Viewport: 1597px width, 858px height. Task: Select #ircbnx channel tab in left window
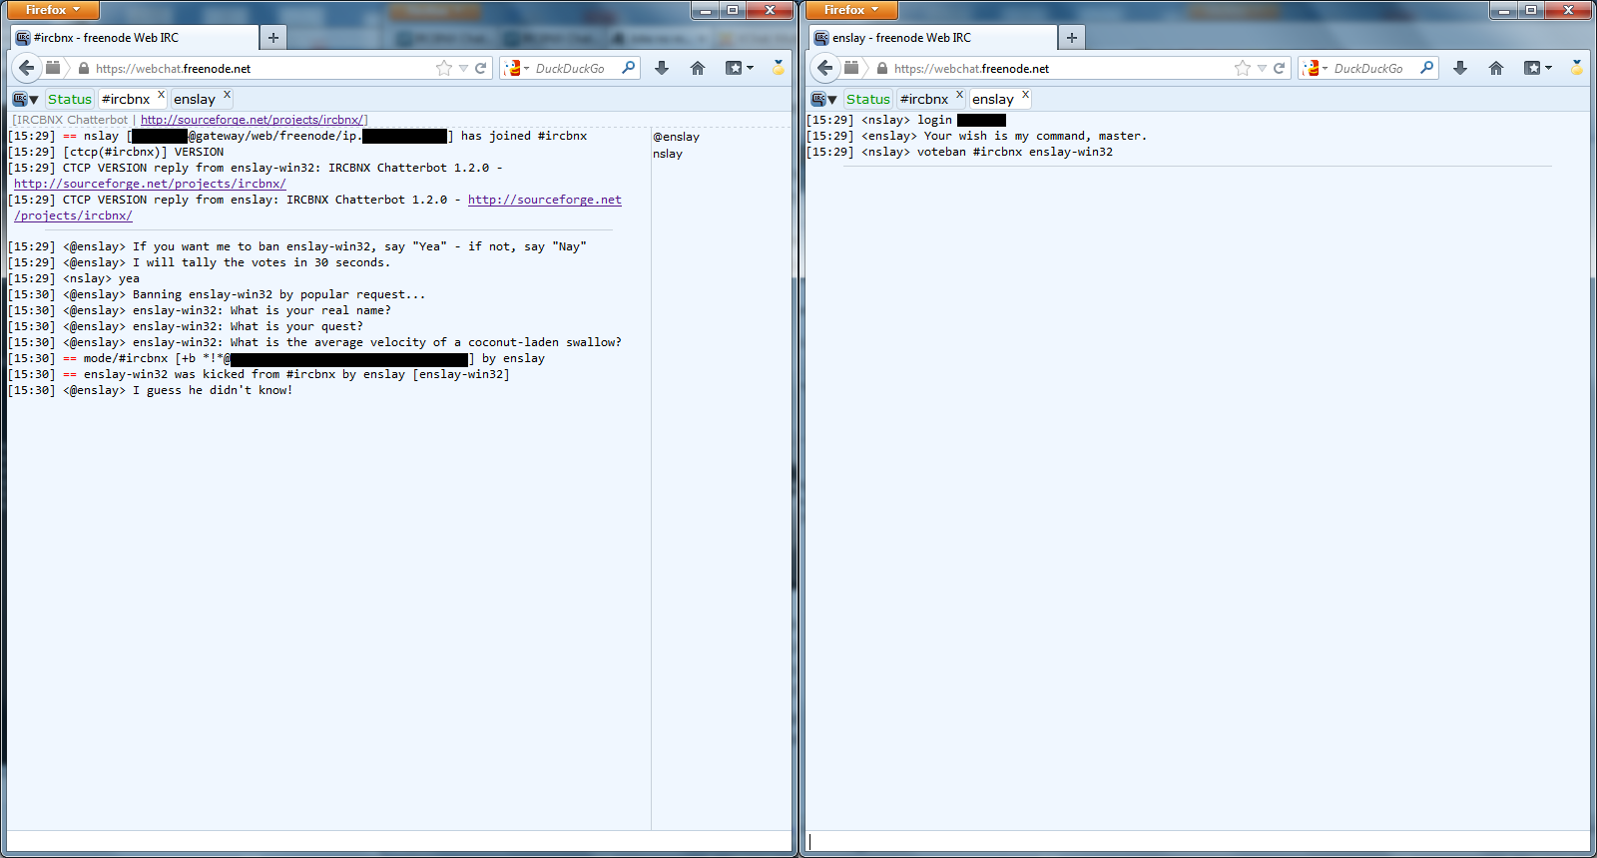point(126,99)
